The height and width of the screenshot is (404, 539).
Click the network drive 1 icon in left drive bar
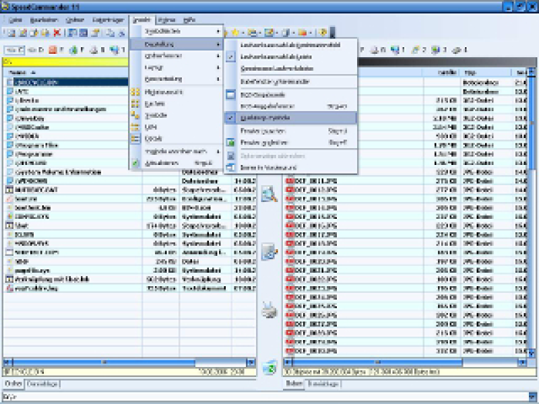[x=115, y=50]
